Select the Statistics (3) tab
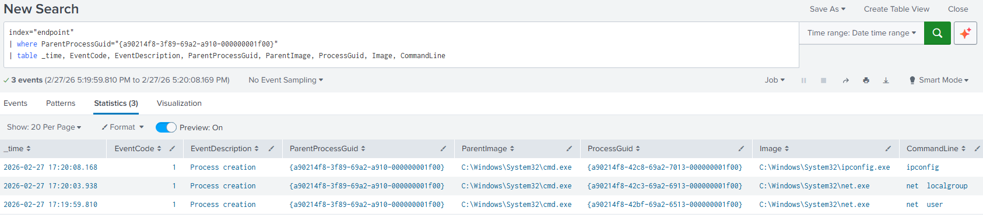Image resolution: width=983 pixels, height=218 pixels. (x=116, y=103)
